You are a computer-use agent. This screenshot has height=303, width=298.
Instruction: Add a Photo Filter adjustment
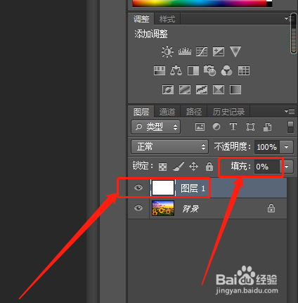(x=209, y=70)
